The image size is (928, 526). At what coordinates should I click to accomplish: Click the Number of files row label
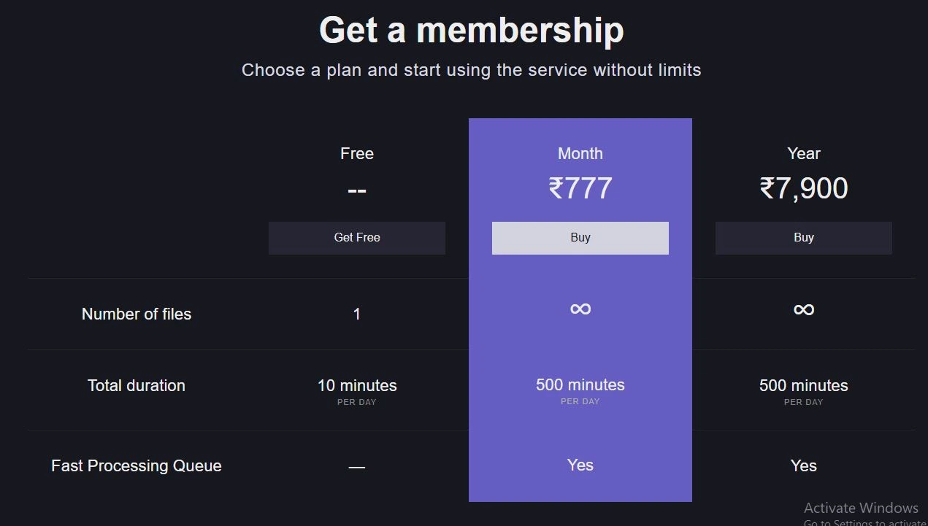[137, 314]
